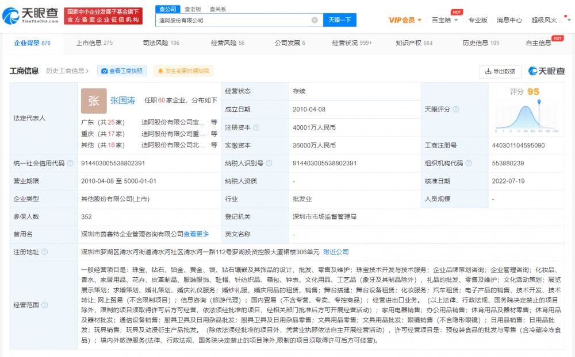Open the 上市信息 275 tab
The image size is (575, 357).
[94, 43]
